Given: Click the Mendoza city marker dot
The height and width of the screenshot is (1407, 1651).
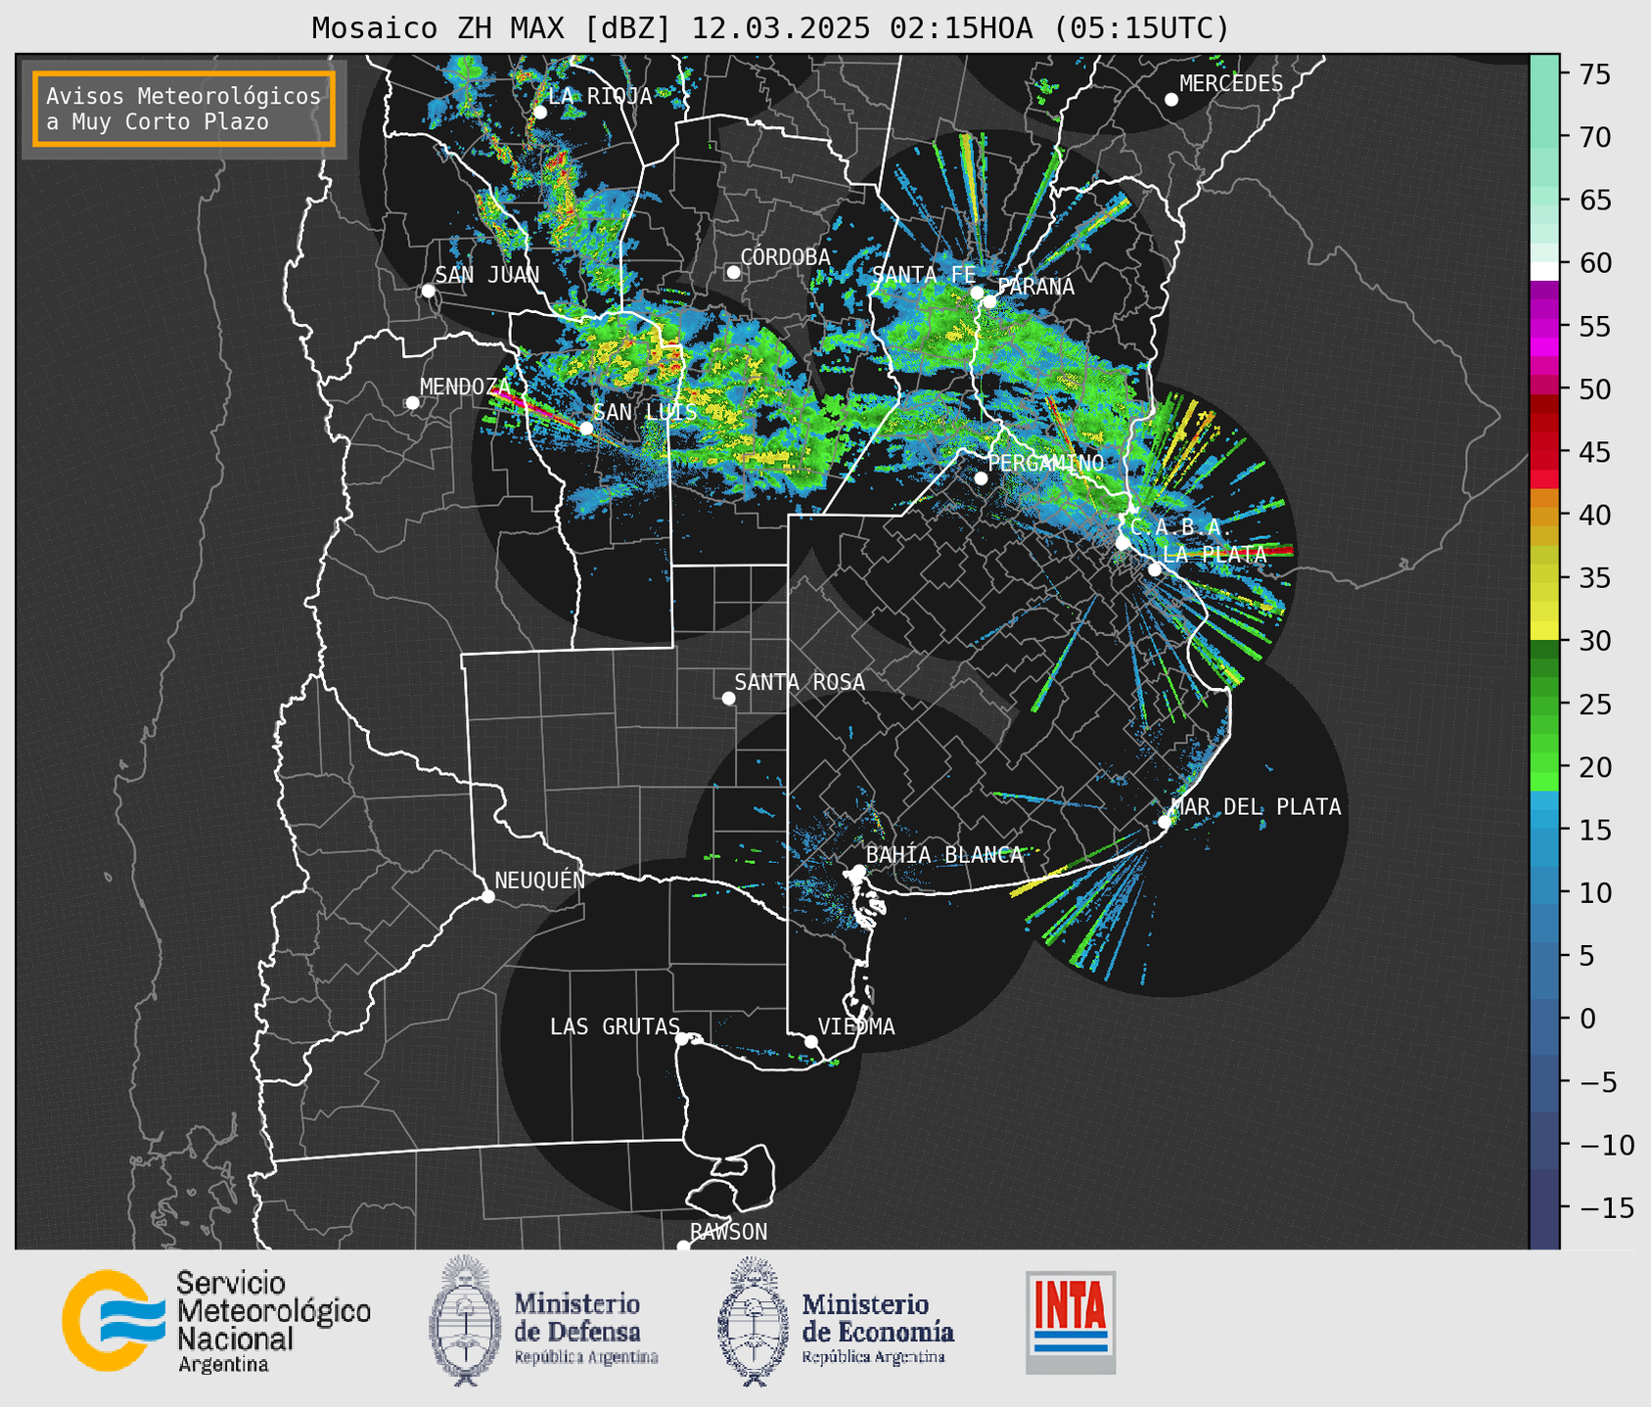Looking at the screenshot, I should pyautogui.click(x=412, y=403).
